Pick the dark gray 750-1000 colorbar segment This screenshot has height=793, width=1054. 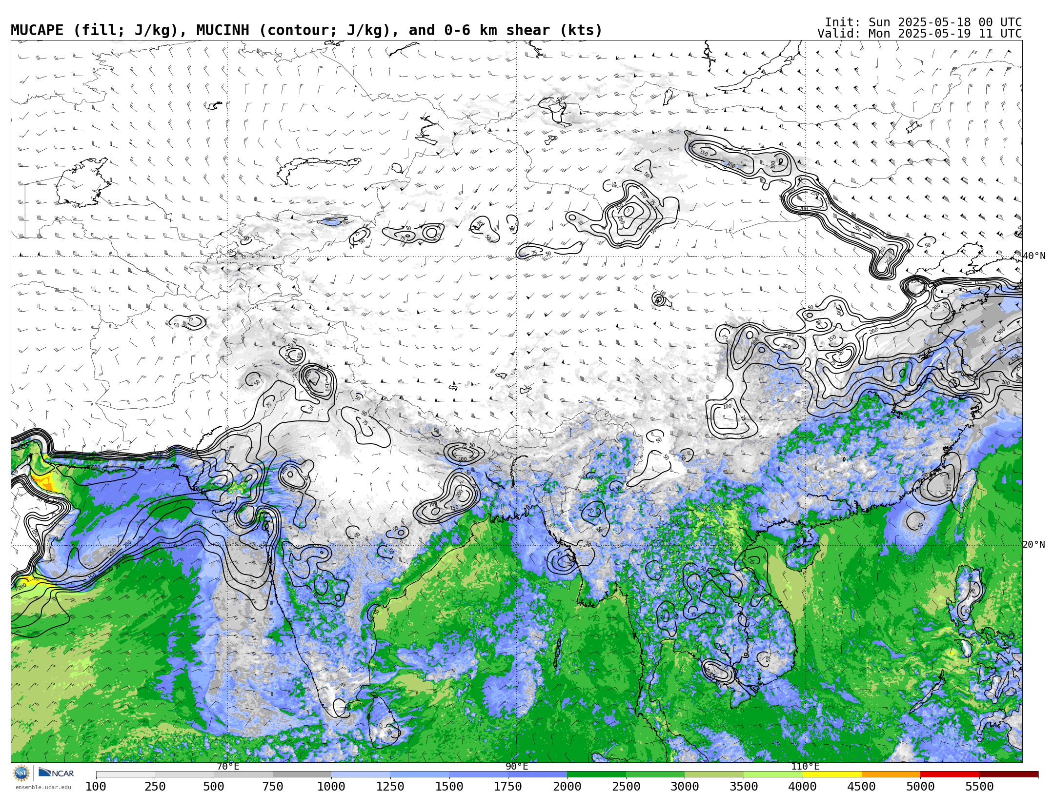click(x=302, y=774)
